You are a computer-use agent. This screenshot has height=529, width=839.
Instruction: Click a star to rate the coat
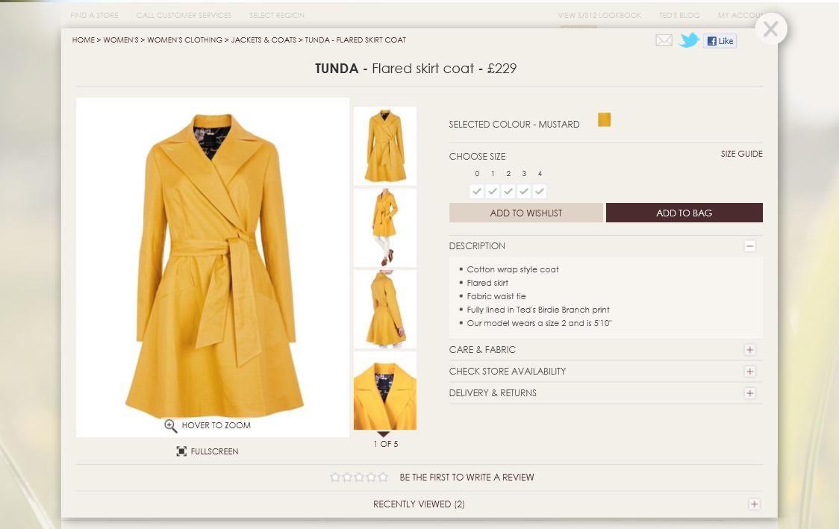tap(358, 477)
